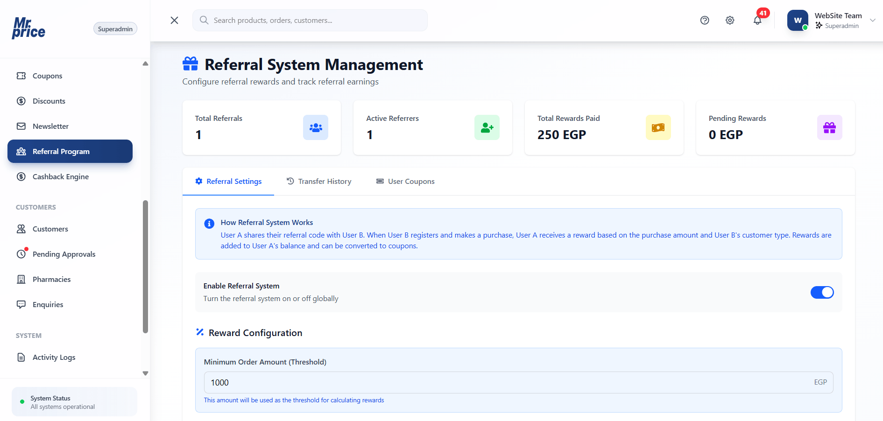Switch to the User Coupons tab
Image resolution: width=883 pixels, height=421 pixels.
[405, 181]
